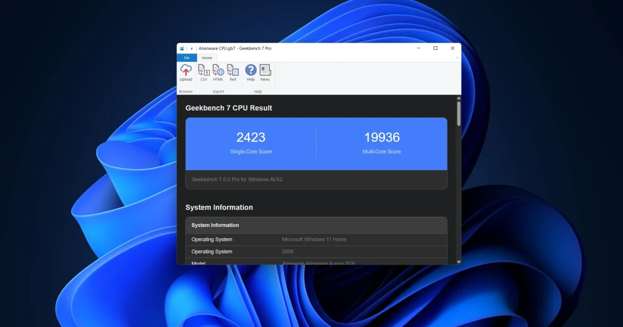The width and height of the screenshot is (623, 327).
Task: Export results with the HTML icon
Action: point(218,70)
